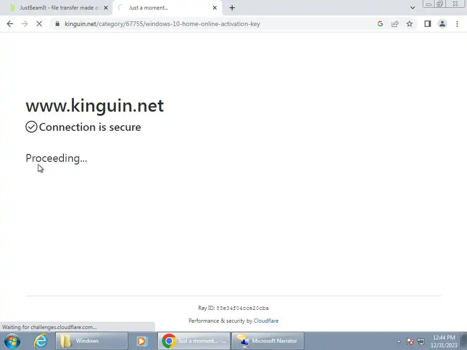Click the Ray ID value text
The width and height of the screenshot is (467, 350).
click(x=243, y=308)
